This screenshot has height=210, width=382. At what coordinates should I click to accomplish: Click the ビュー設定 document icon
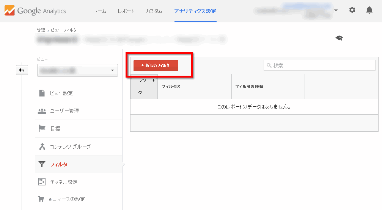pyautogui.click(x=42, y=93)
